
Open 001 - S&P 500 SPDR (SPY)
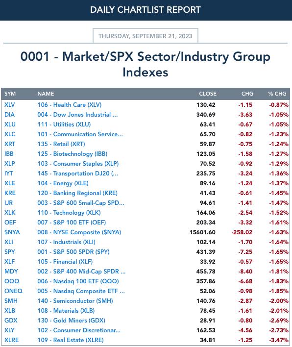73,252
